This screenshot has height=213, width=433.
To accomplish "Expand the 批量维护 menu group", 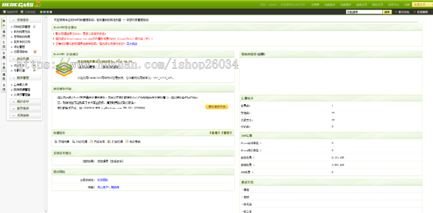I will click(25, 109).
